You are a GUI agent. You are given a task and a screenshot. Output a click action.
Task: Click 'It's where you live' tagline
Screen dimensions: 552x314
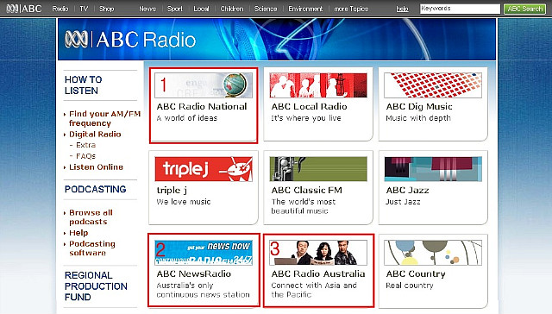306,118
